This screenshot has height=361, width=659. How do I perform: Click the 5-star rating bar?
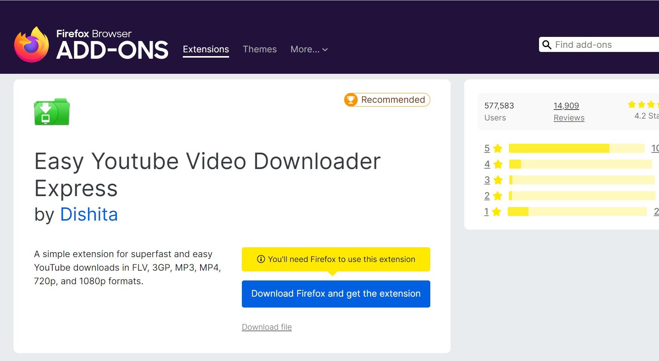point(576,148)
